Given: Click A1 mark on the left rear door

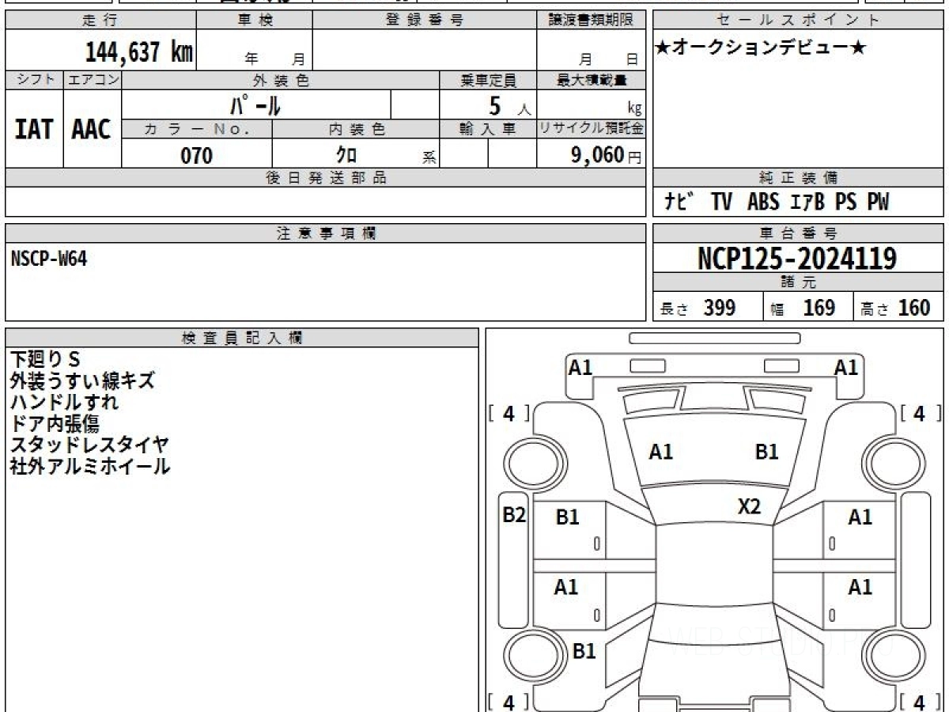Looking at the screenshot, I should [566, 587].
